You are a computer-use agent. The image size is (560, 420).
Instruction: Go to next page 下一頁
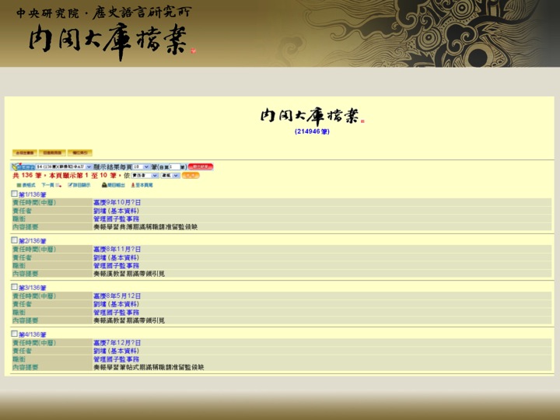[51, 185]
